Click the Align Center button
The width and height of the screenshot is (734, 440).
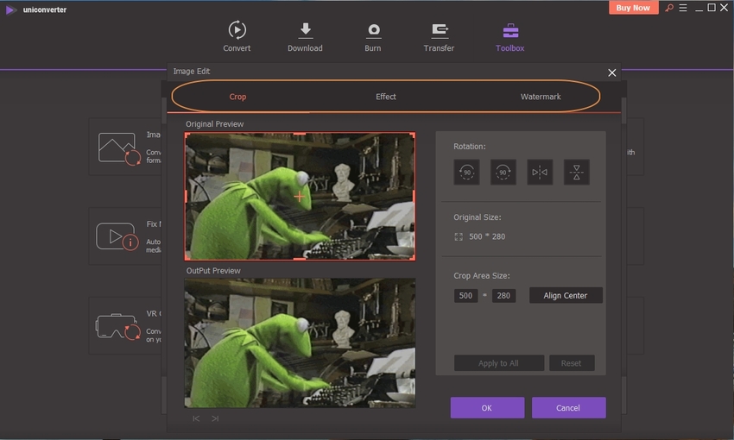566,295
